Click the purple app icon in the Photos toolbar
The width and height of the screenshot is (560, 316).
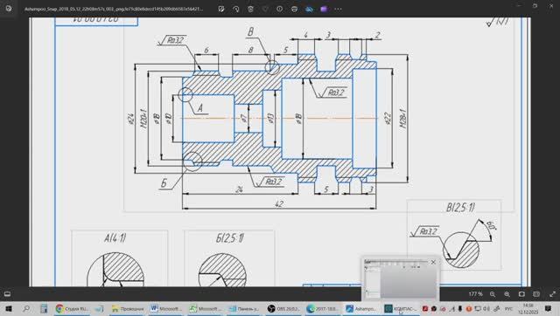point(324,9)
